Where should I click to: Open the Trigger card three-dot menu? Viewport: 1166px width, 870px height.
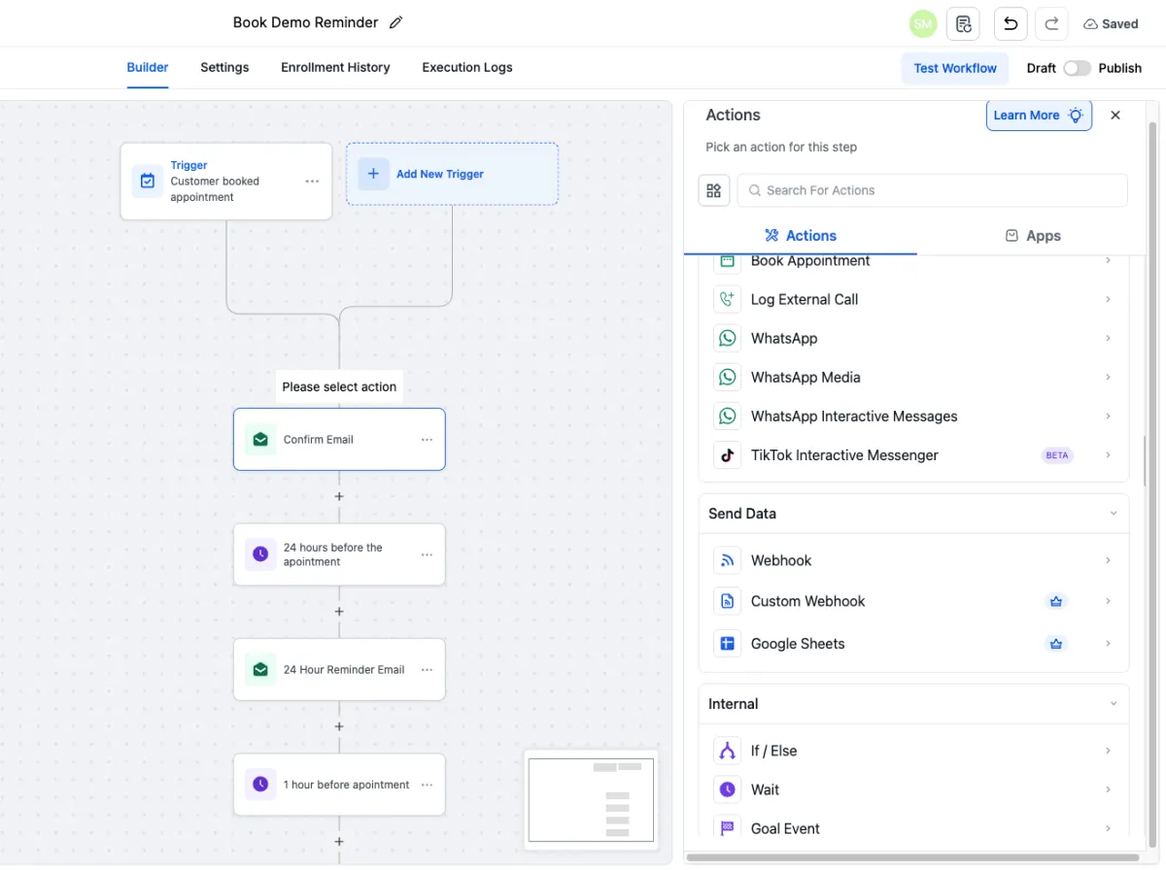click(312, 182)
